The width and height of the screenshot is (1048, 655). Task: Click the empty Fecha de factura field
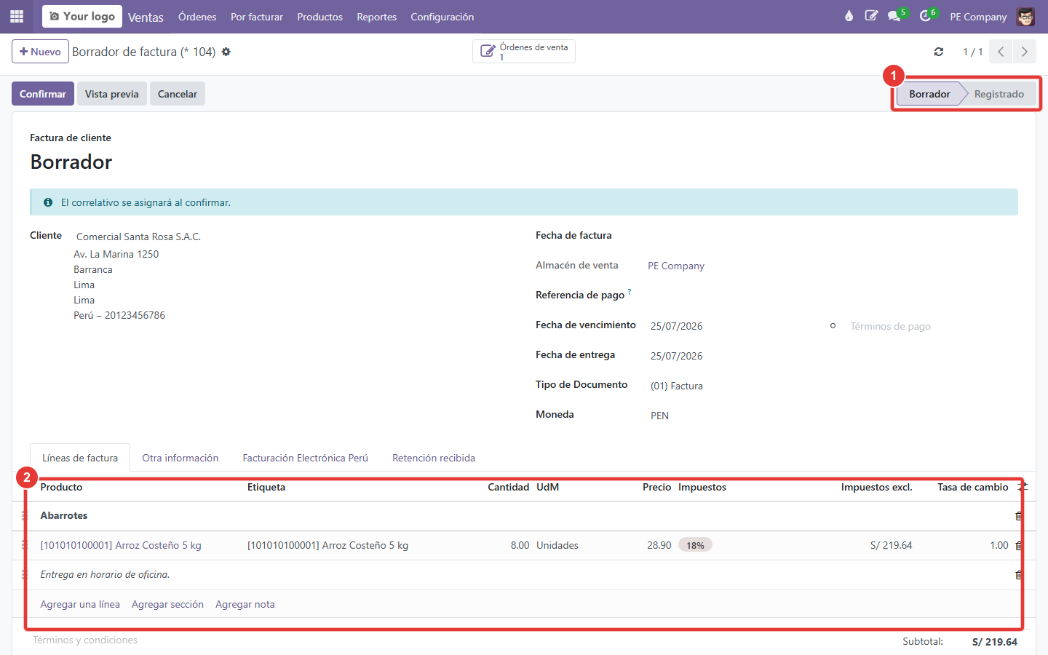pyautogui.click(x=833, y=236)
